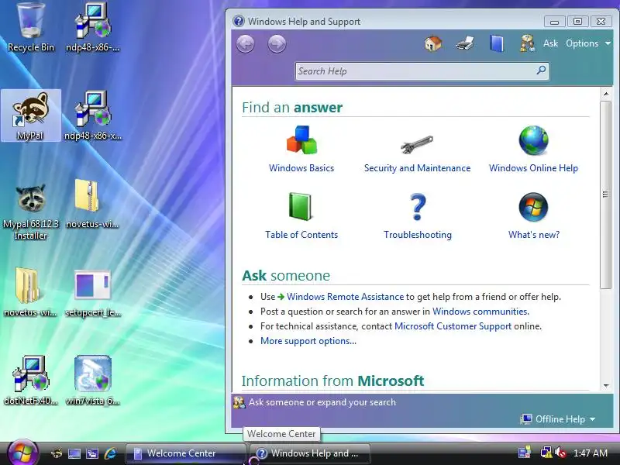Viewport: 620px width, 465px height.
Task: Go forward using the Help forward arrow
Action: [x=277, y=43]
